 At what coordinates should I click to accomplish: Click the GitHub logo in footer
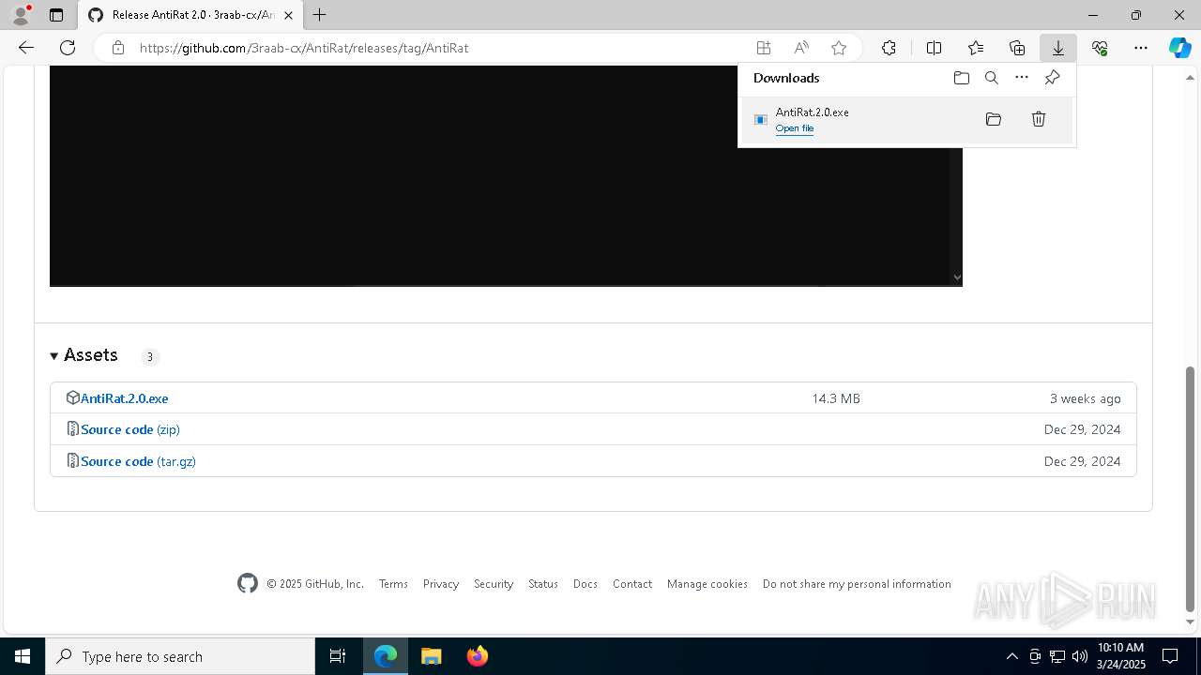[x=248, y=583]
